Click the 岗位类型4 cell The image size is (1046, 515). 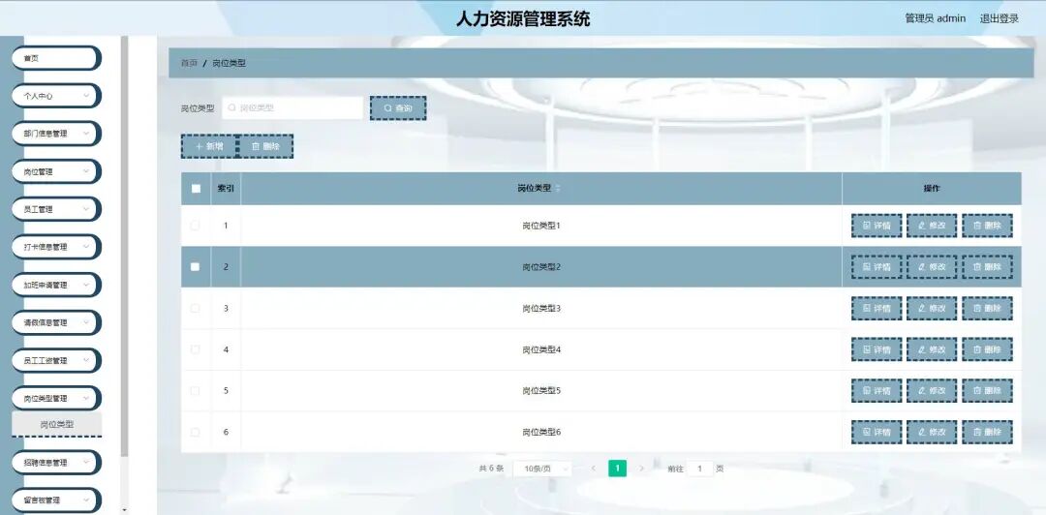tap(541, 349)
